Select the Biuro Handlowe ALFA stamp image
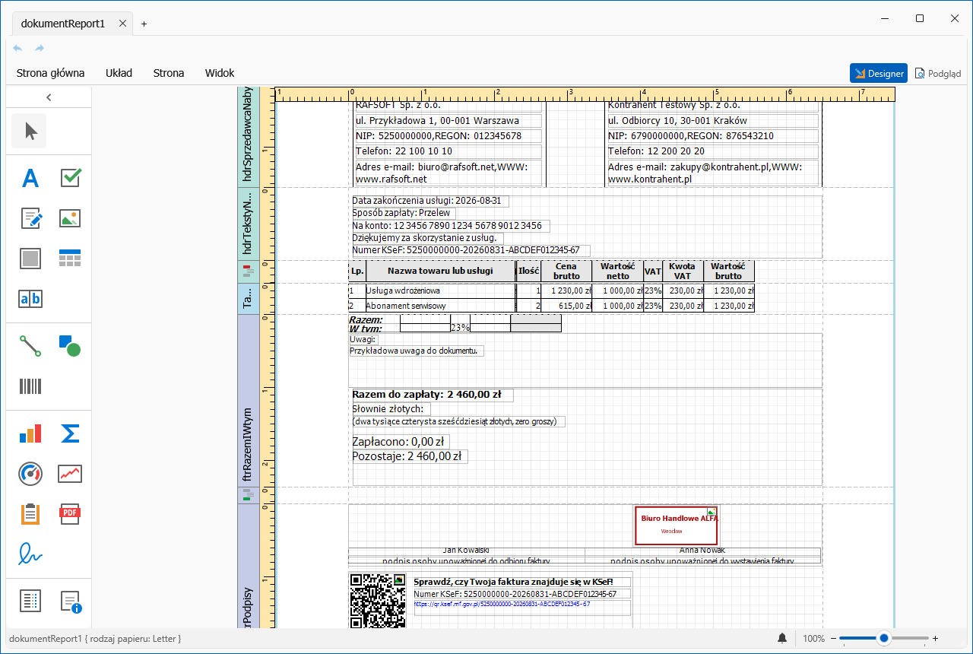973x654 pixels. 676,525
